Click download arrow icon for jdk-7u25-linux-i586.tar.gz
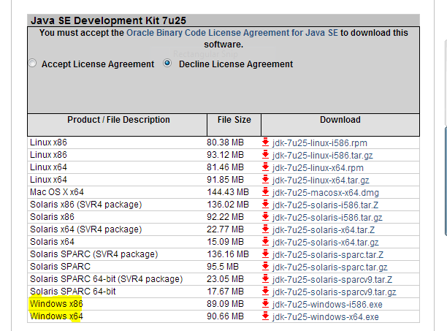Viewport: 447px width, 331px height. pyautogui.click(x=265, y=154)
